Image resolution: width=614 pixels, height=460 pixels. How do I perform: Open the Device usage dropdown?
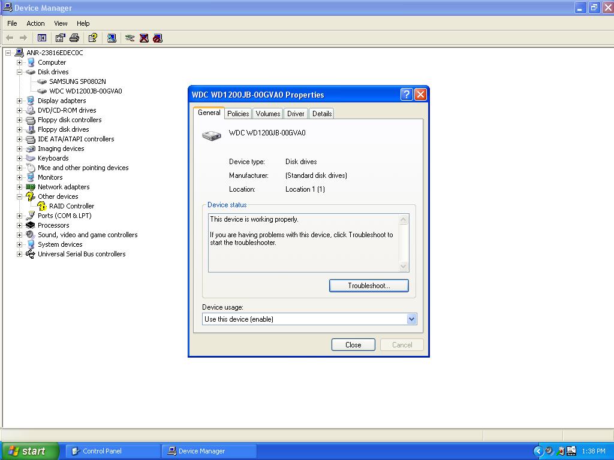click(x=411, y=319)
